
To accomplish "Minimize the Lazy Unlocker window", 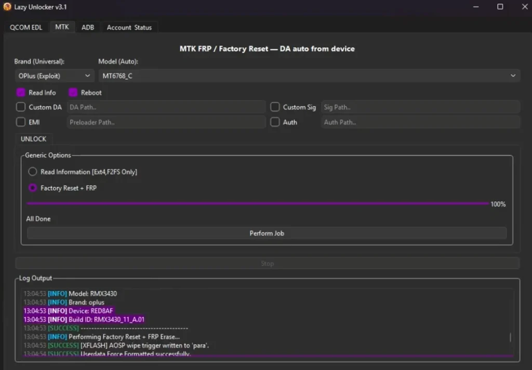I will (476, 7).
